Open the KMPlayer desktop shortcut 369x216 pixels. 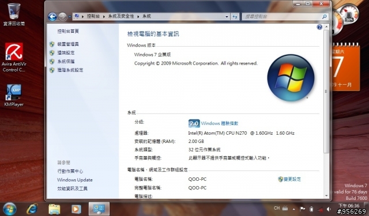pos(14,96)
